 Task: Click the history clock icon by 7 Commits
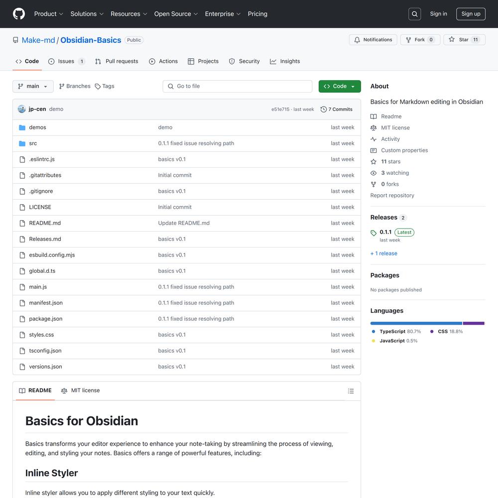[x=323, y=109]
